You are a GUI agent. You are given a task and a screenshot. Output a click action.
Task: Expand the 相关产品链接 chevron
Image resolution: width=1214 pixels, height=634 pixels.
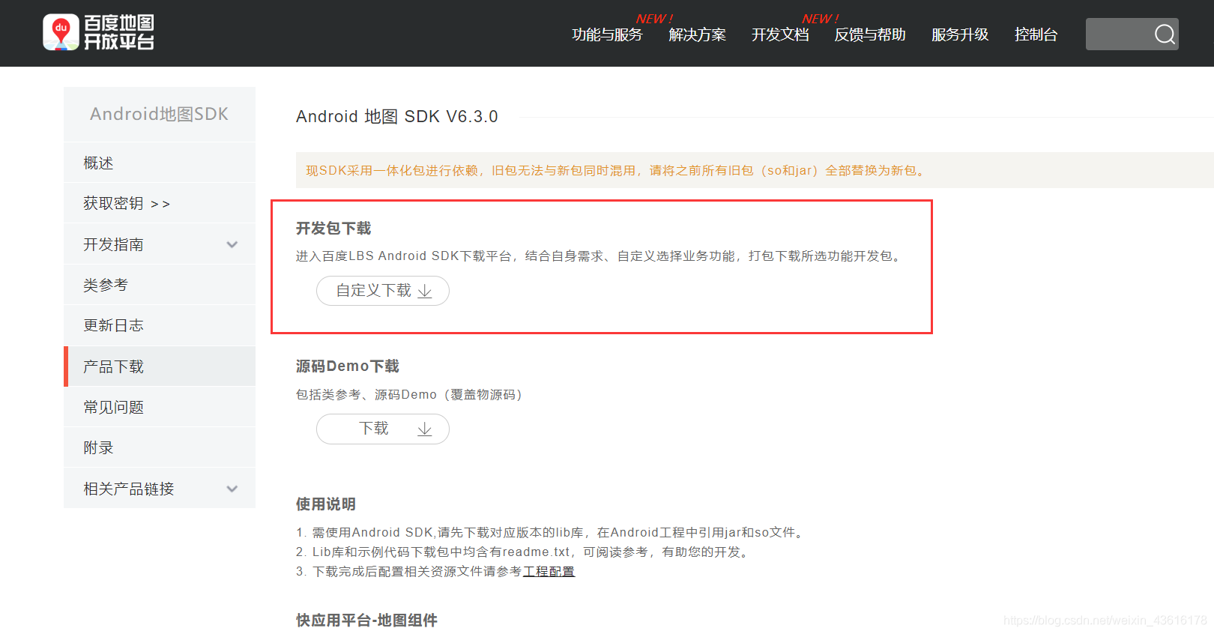(232, 489)
